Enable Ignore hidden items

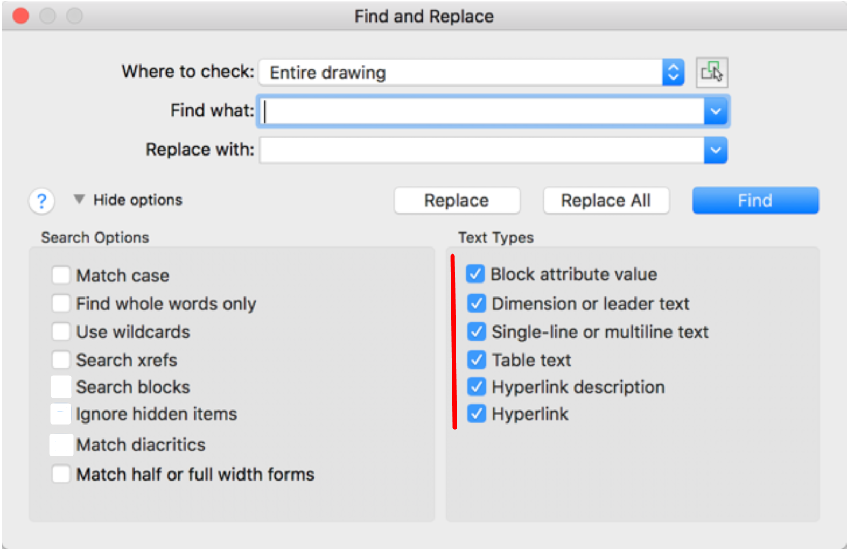click(x=61, y=414)
